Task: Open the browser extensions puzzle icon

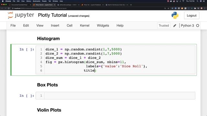Action: pos(195,8)
